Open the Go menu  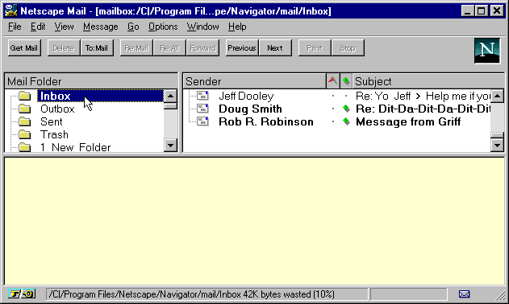tap(133, 27)
